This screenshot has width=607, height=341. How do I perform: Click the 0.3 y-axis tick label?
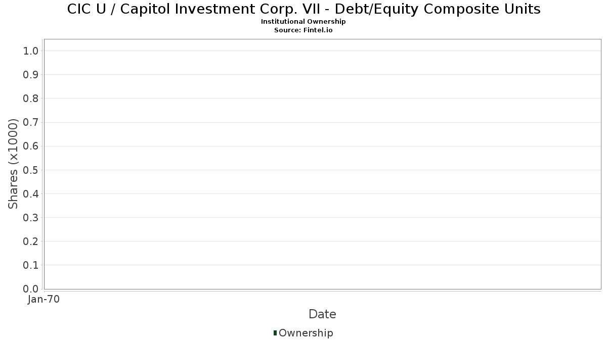pos(31,218)
